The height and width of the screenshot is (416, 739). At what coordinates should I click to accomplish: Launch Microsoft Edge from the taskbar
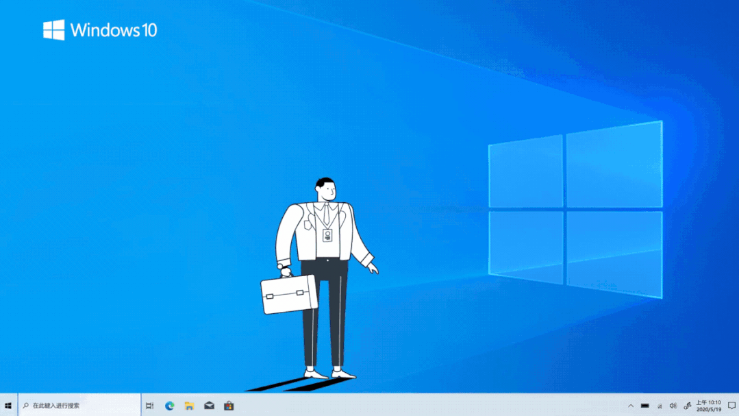(x=170, y=406)
